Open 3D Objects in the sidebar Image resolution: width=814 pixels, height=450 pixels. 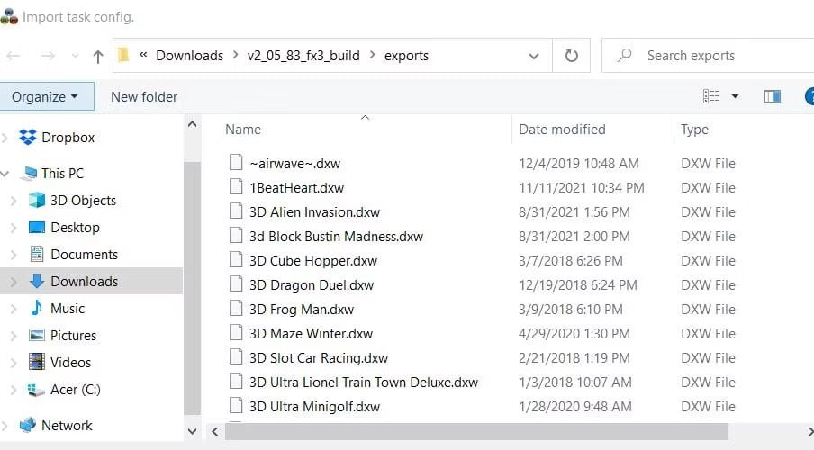83,201
